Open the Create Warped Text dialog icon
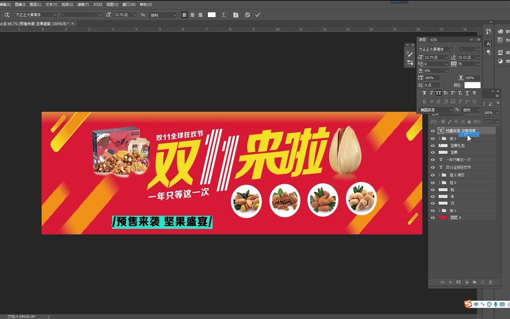510x319 pixels. (x=224, y=15)
